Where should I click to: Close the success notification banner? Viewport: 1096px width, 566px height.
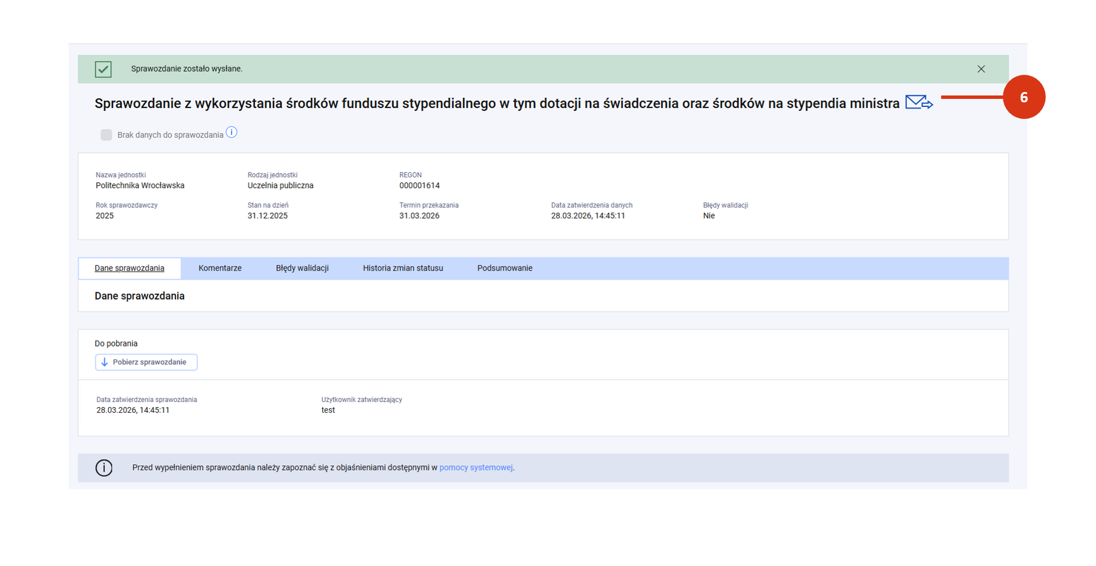pos(981,69)
